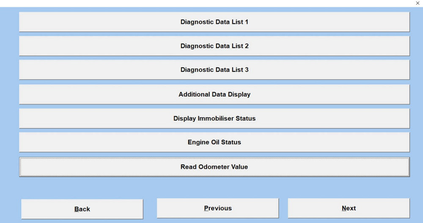
Task: Select Read Odometer Value
Action: [x=214, y=167]
